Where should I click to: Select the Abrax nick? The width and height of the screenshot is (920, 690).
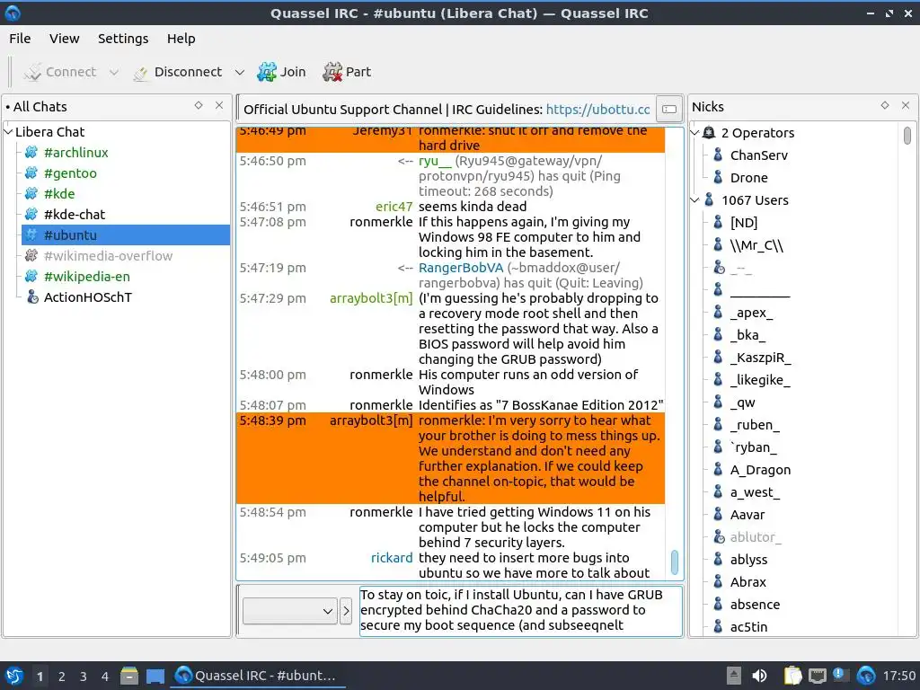pos(748,582)
